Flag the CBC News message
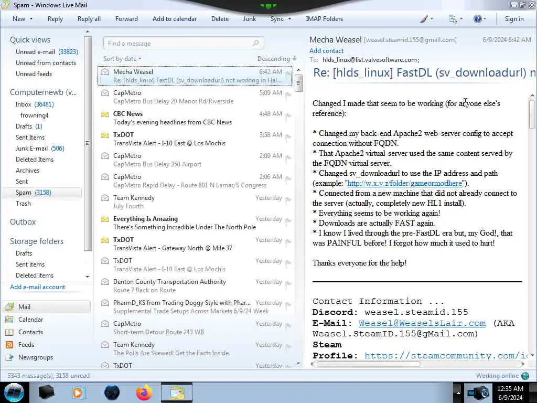The height and width of the screenshot is (403, 537). pos(288,116)
